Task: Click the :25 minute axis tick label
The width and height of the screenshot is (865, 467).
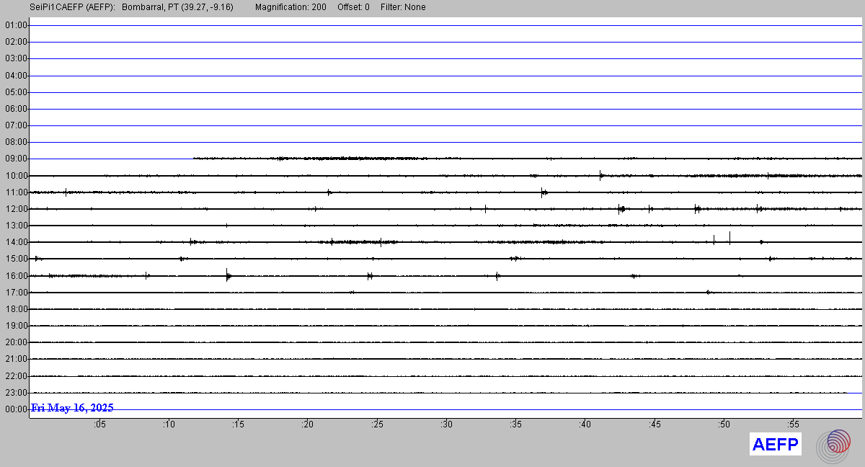Action: coord(377,424)
